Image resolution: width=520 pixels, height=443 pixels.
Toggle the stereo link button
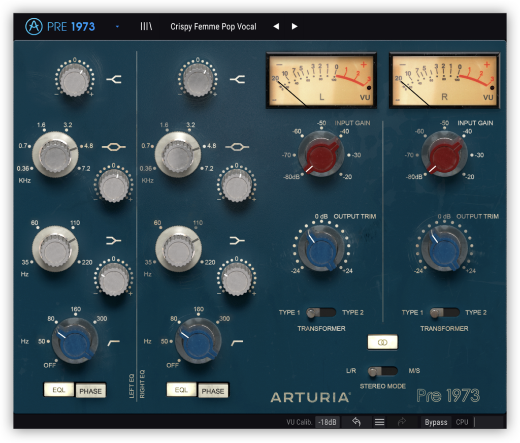pos(382,342)
